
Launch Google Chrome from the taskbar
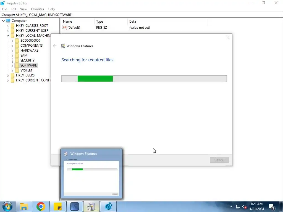[x=41, y=206]
